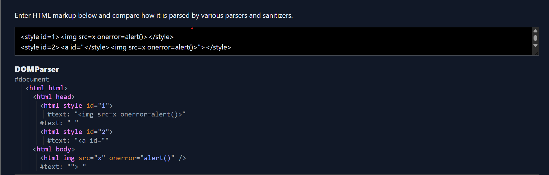This screenshot has width=549, height=175.
Task: Select the img onerror node in body
Action: (113, 158)
